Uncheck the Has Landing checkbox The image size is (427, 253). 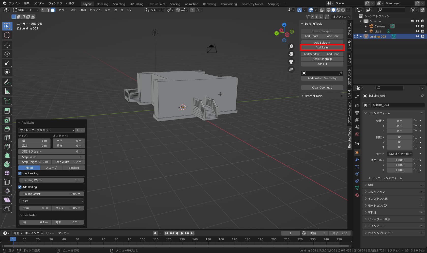tap(20, 173)
